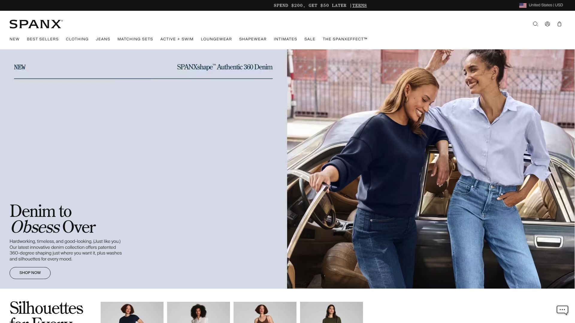Click the TERMS link in banner
Screen dimensions: 575x323
(x=360, y=5)
